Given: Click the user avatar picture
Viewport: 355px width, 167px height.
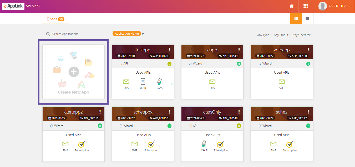Looking at the screenshot, I should (x=322, y=6).
